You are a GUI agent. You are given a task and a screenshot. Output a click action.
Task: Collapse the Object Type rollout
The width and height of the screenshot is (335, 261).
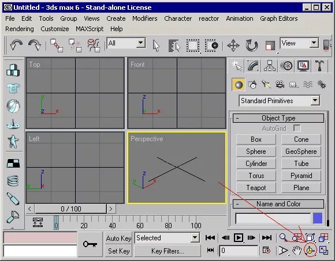coord(278,118)
